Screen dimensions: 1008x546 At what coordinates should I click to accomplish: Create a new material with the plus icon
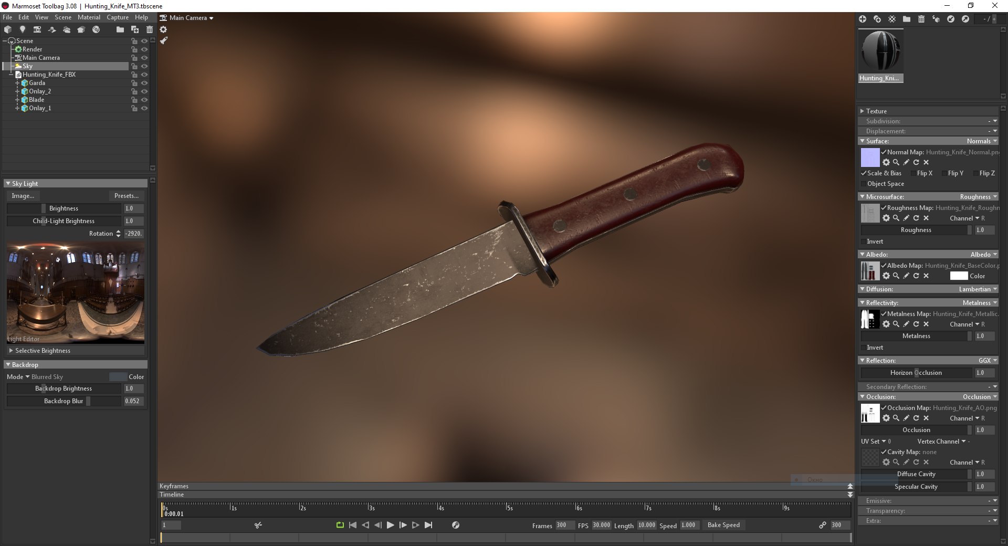pyautogui.click(x=863, y=19)
